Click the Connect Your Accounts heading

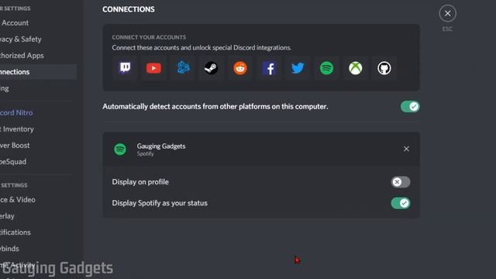pos(149,37)
